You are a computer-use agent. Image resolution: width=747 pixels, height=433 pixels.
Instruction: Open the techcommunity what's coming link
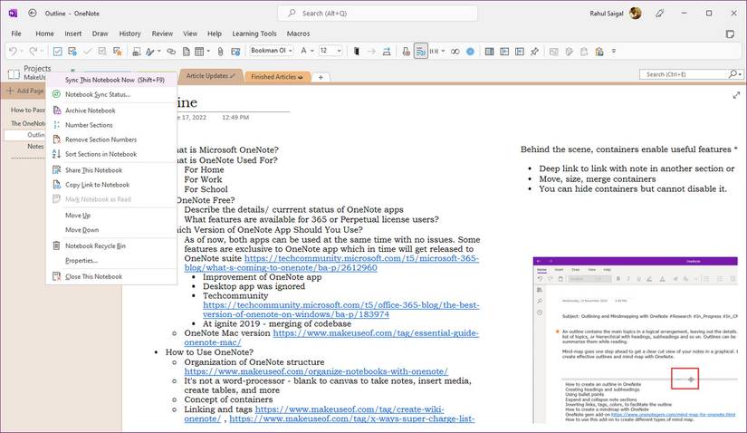(333, 263)
